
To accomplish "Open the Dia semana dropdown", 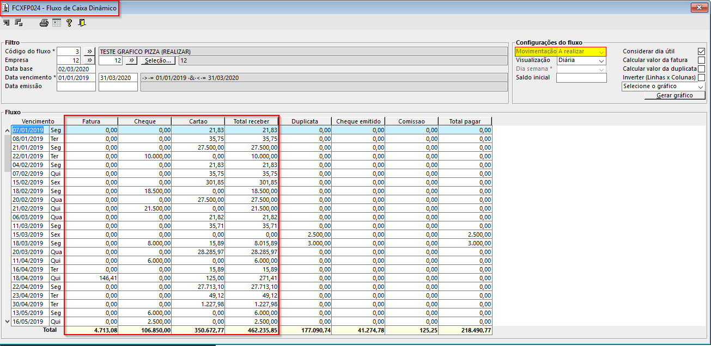I will [601, 69].
